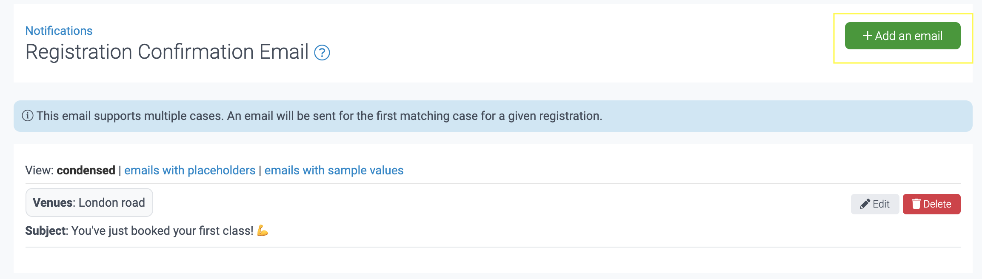The width and height of the screenshot is (982, 279).
Task: Delete the London road confirmation email
Action: (931, 204)
